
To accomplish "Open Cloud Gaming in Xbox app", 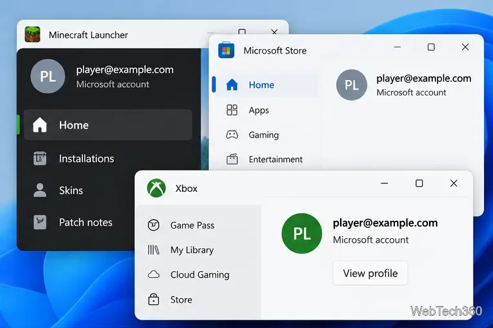I will point(199,275).
